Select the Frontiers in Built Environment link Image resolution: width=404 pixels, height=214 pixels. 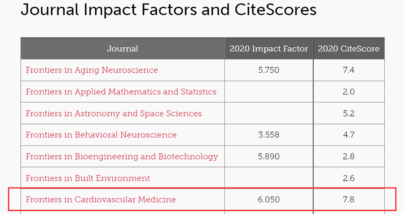[88, 178]
